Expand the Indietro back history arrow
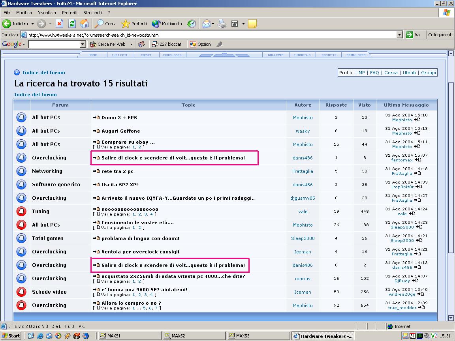Image resolution: width=455 pixels, height=341 pixels. [x=32, y=24]
